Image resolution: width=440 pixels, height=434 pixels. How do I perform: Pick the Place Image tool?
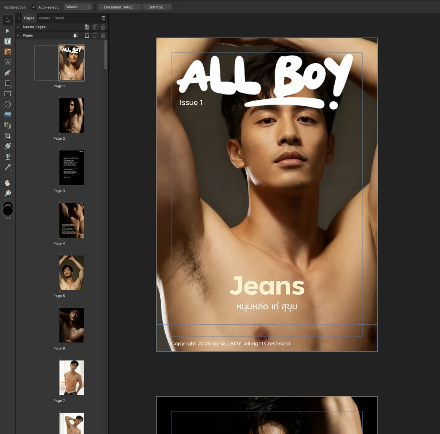8,115
